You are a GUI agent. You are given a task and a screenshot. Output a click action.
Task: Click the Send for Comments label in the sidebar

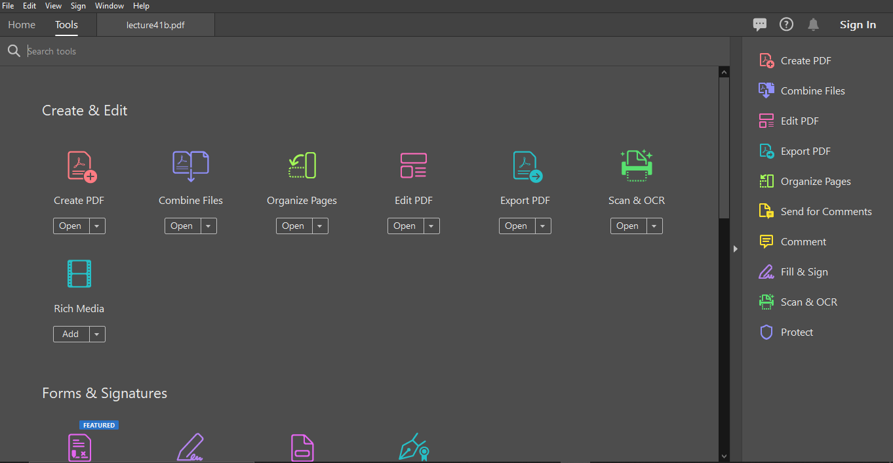coord(826,211)
